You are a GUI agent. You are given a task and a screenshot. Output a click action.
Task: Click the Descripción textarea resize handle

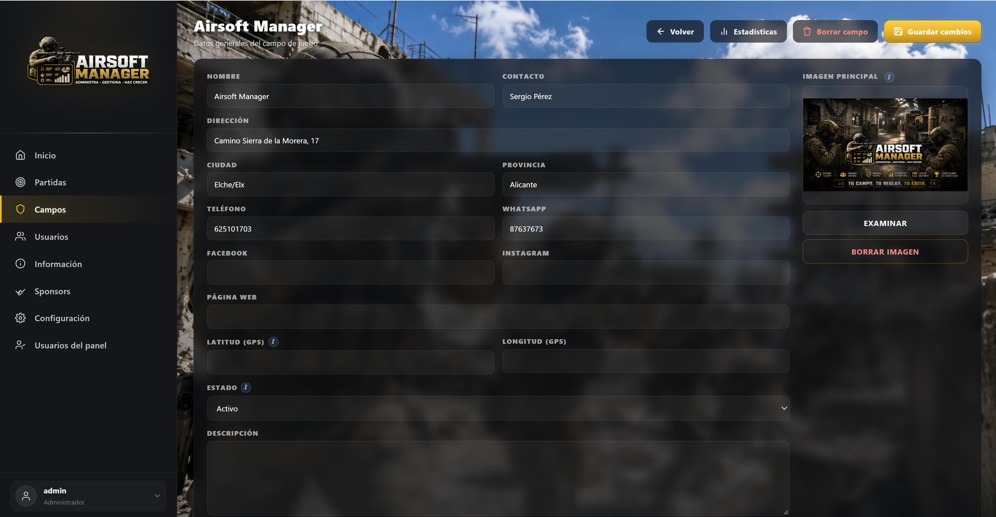click(x=785, y=512)
